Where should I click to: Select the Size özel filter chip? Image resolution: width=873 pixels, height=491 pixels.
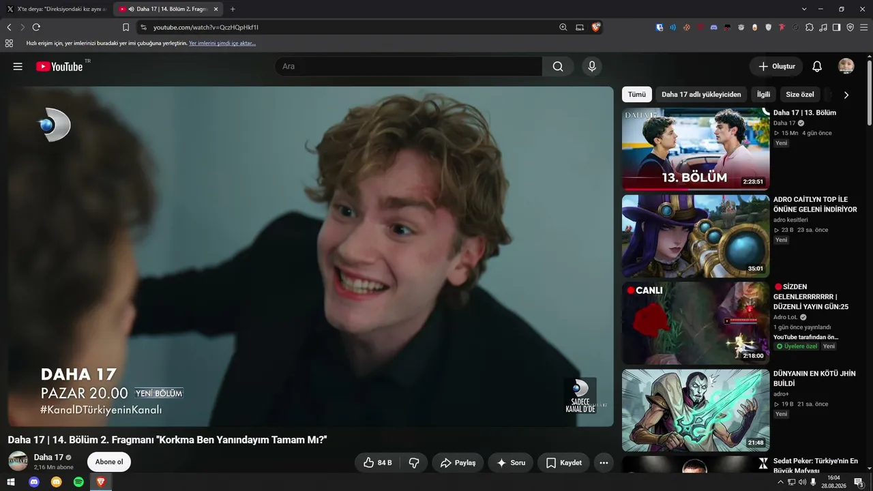(x=800, y=95)
